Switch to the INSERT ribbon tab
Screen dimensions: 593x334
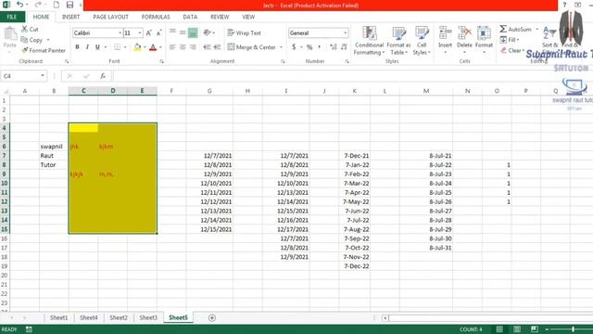point(70,17)
